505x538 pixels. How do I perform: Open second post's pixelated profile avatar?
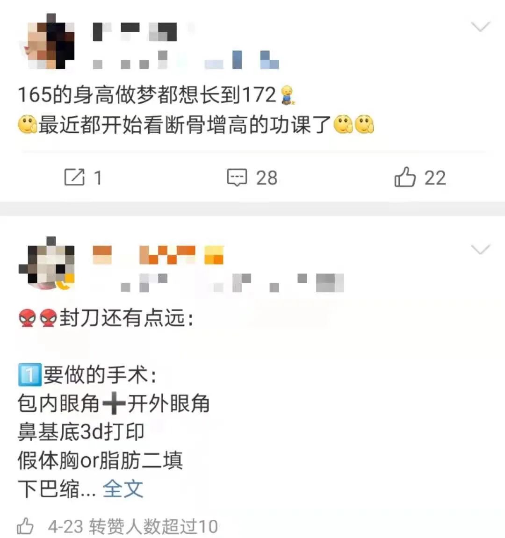(47, 264)
